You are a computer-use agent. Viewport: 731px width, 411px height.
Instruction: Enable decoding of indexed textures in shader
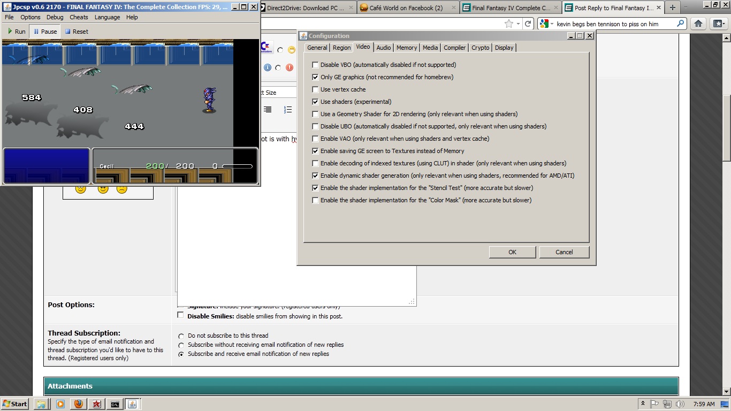[x=315, y=163]
